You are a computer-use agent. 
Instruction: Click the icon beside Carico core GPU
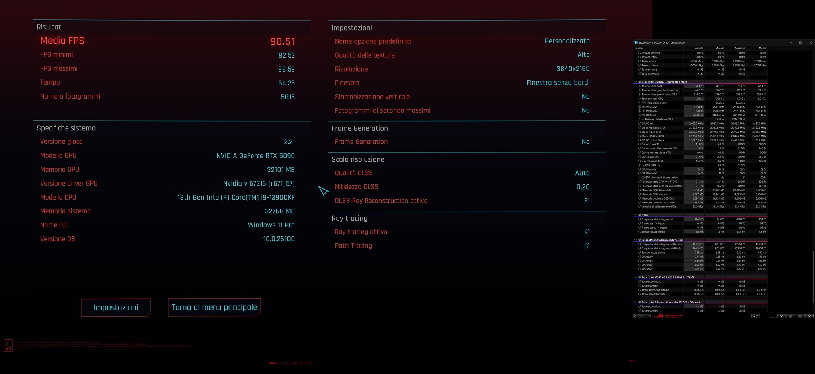[x=640, y=144]
